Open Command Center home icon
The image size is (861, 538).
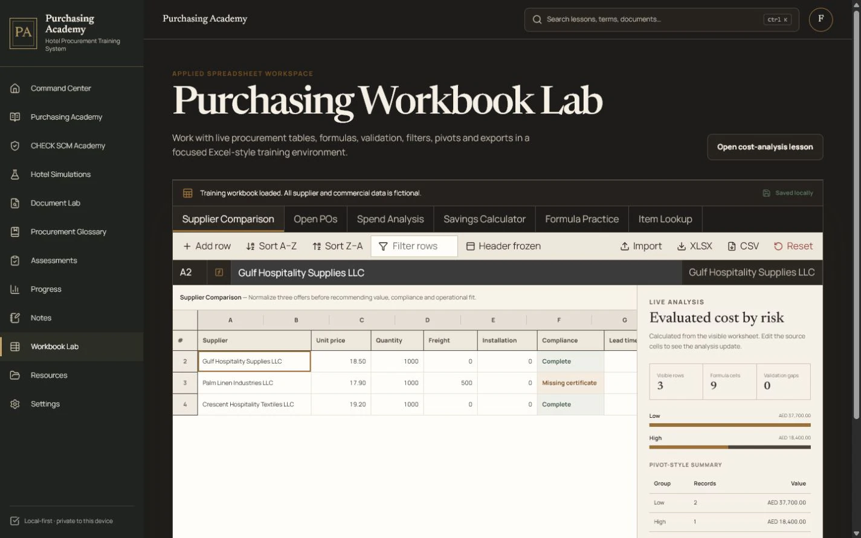pos(15,88)
